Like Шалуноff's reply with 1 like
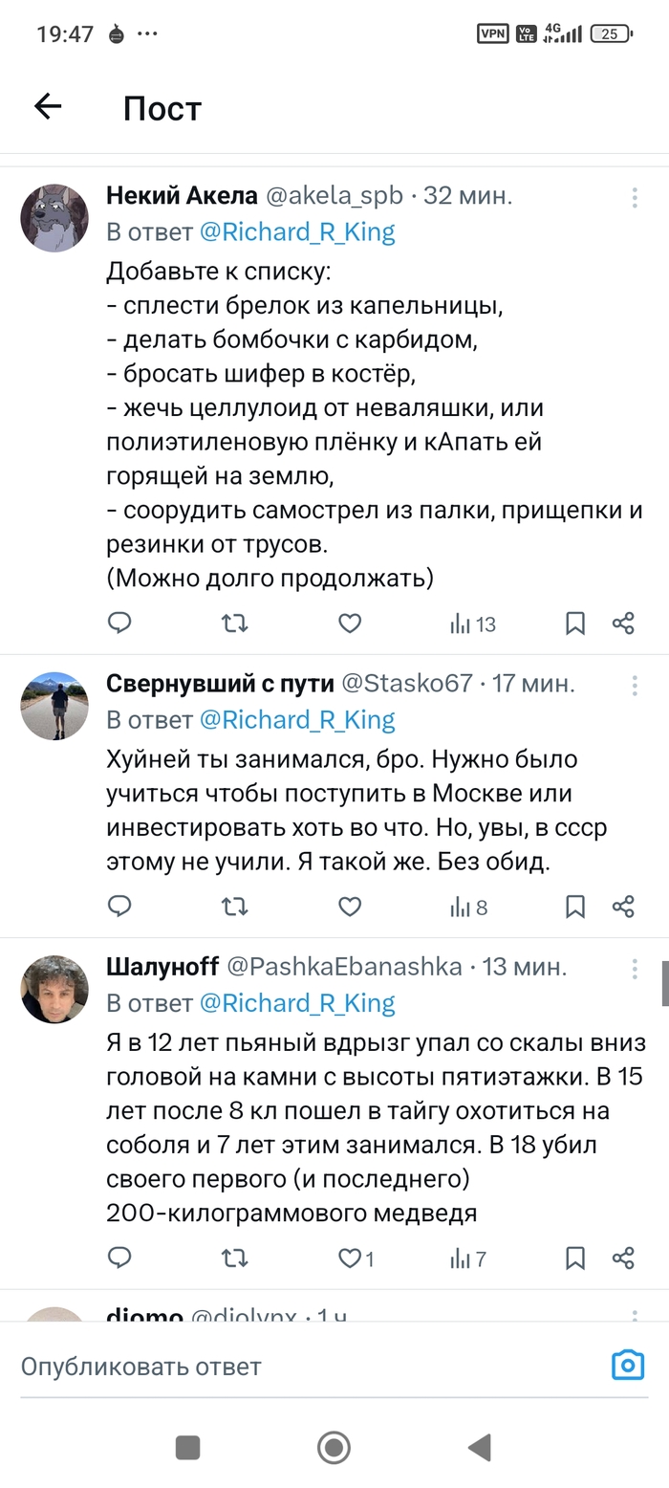Viewport: 669px width, 1488px height. click(352, 1258)
